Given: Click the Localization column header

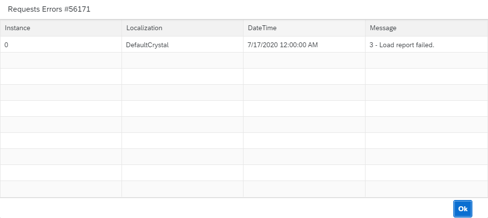Looking at the screenshot, I should (x=144, y=28).
